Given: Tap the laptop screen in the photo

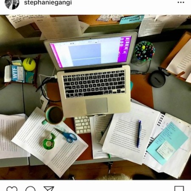Looking at the screenshot, I should click(x=90, y=52).
